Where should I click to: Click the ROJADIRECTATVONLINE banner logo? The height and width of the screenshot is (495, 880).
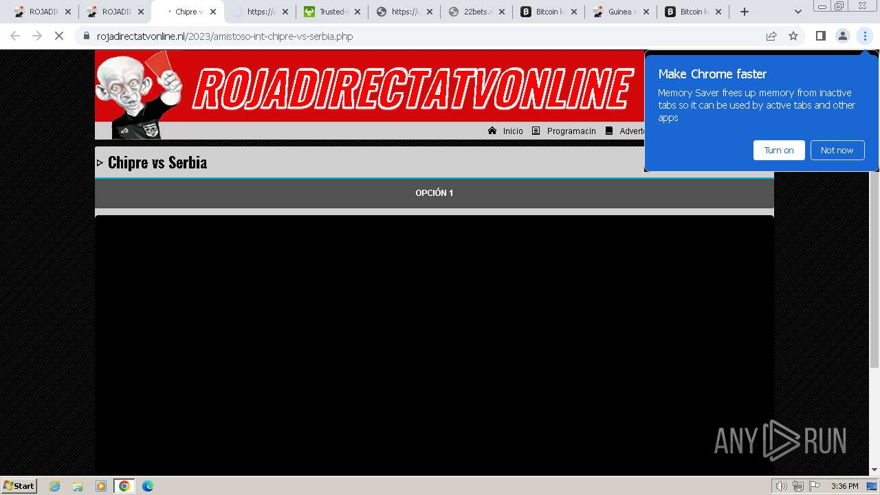pos(412,88)
